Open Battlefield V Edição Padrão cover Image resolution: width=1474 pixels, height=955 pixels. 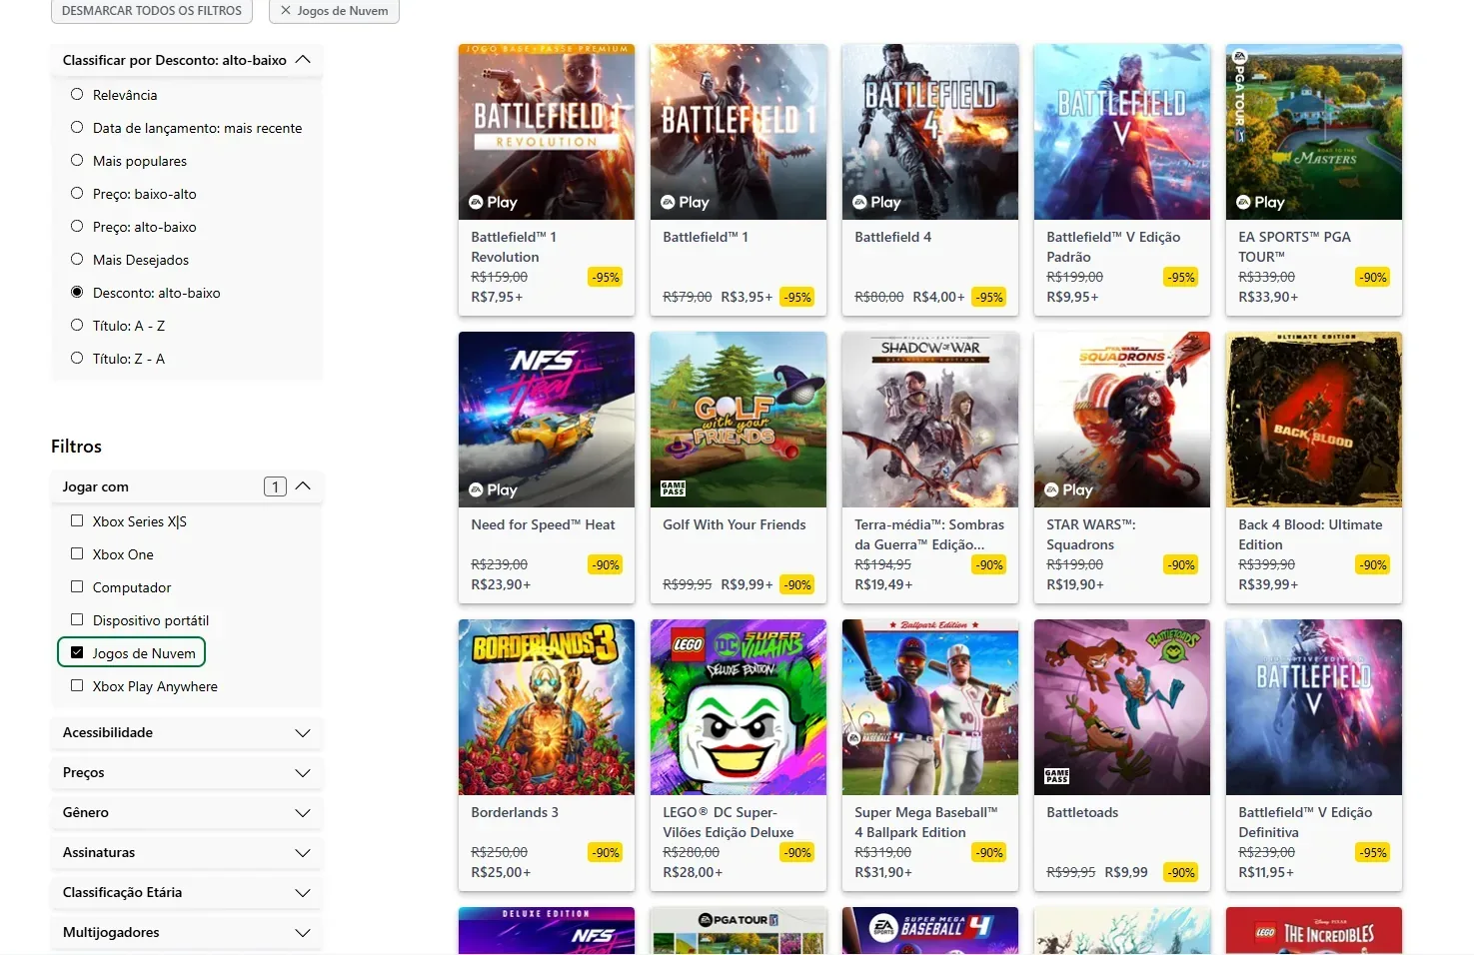1122,132
